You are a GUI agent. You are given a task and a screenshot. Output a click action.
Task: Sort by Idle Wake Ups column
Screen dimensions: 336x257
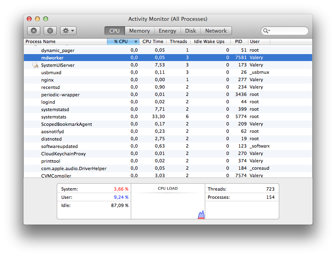coord(210,41)
